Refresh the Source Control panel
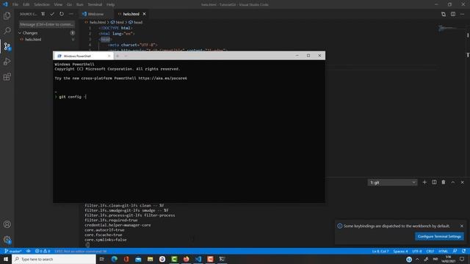Image resolution: width=470 pixels, height=264 pixels. point(62,14)
